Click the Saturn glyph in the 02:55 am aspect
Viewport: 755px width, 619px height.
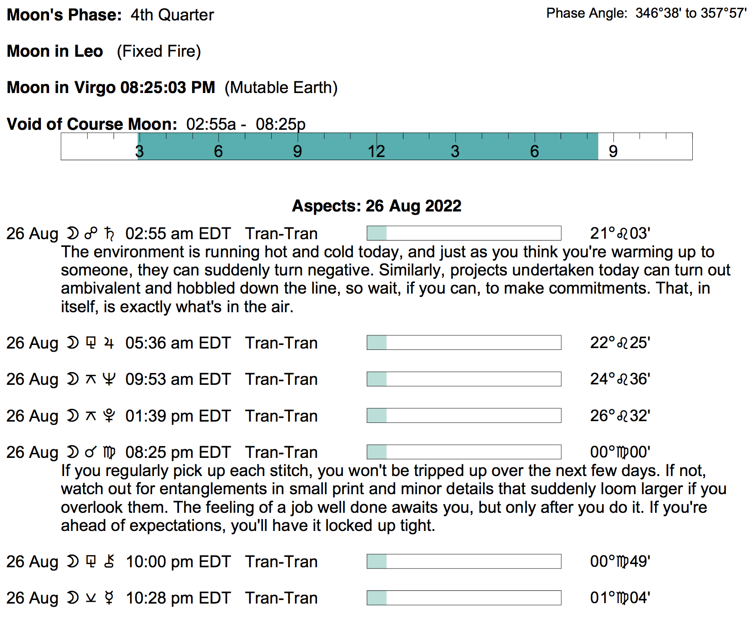(x=109, y=234)
